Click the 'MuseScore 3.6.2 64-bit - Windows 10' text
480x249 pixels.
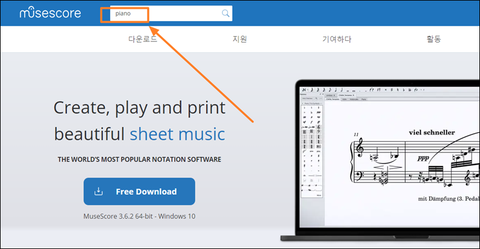(x=139, y=216)
